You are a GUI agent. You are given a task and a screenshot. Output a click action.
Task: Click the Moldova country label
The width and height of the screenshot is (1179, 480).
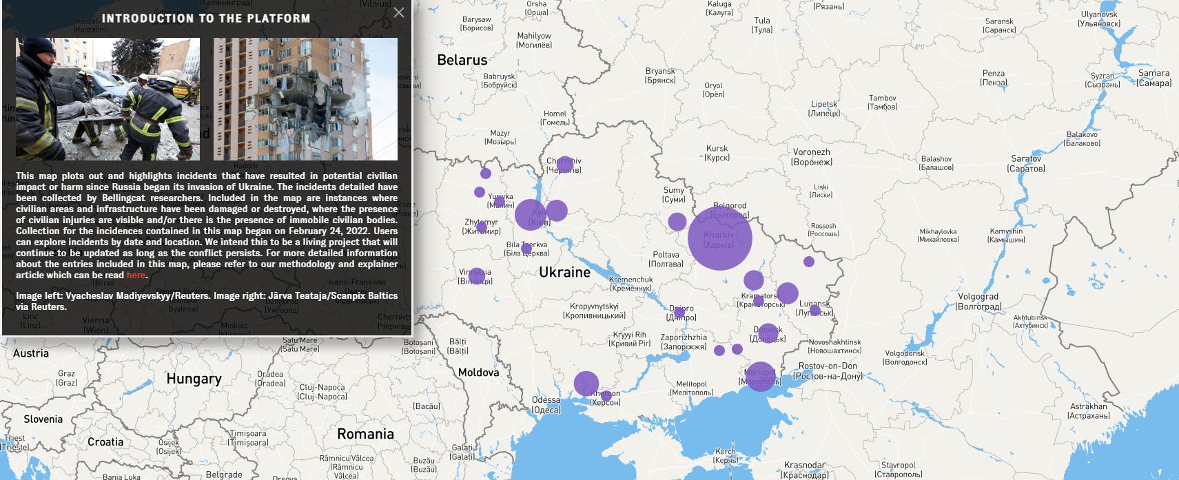click(x=478, y=373)
